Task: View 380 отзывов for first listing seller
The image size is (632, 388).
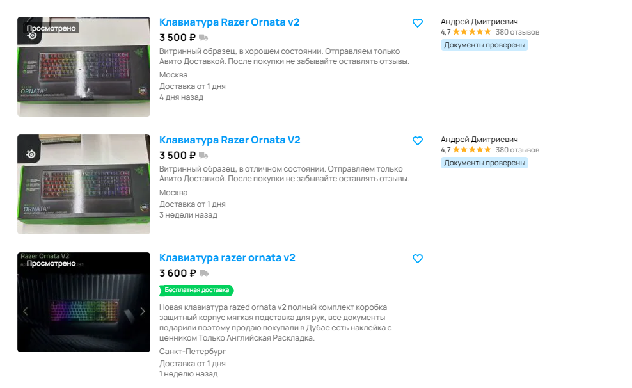Action: (517, 32)
